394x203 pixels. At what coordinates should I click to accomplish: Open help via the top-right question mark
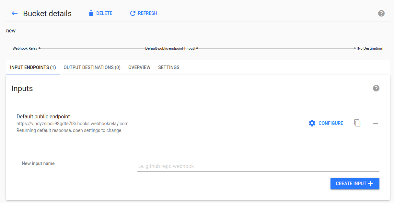point(381,13)
